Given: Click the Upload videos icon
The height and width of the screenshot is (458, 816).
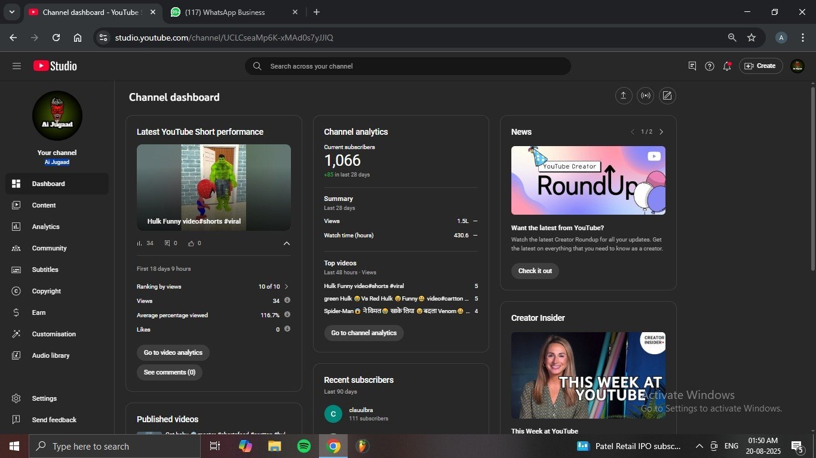Looking at the screenshot, I should [624, 96].
